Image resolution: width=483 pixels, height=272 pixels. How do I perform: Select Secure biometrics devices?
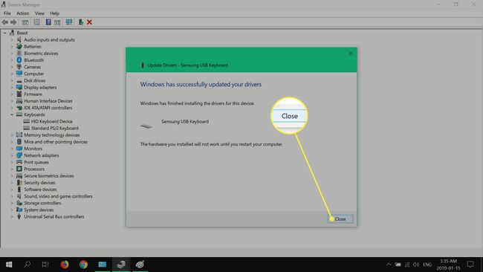pos(48,175)
